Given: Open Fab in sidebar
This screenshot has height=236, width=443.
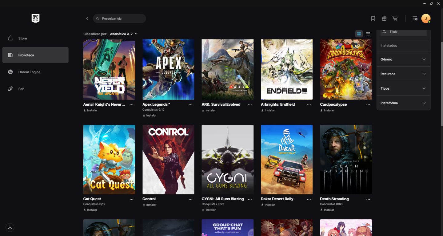Looking at the screenshot, I should point(35,89).
